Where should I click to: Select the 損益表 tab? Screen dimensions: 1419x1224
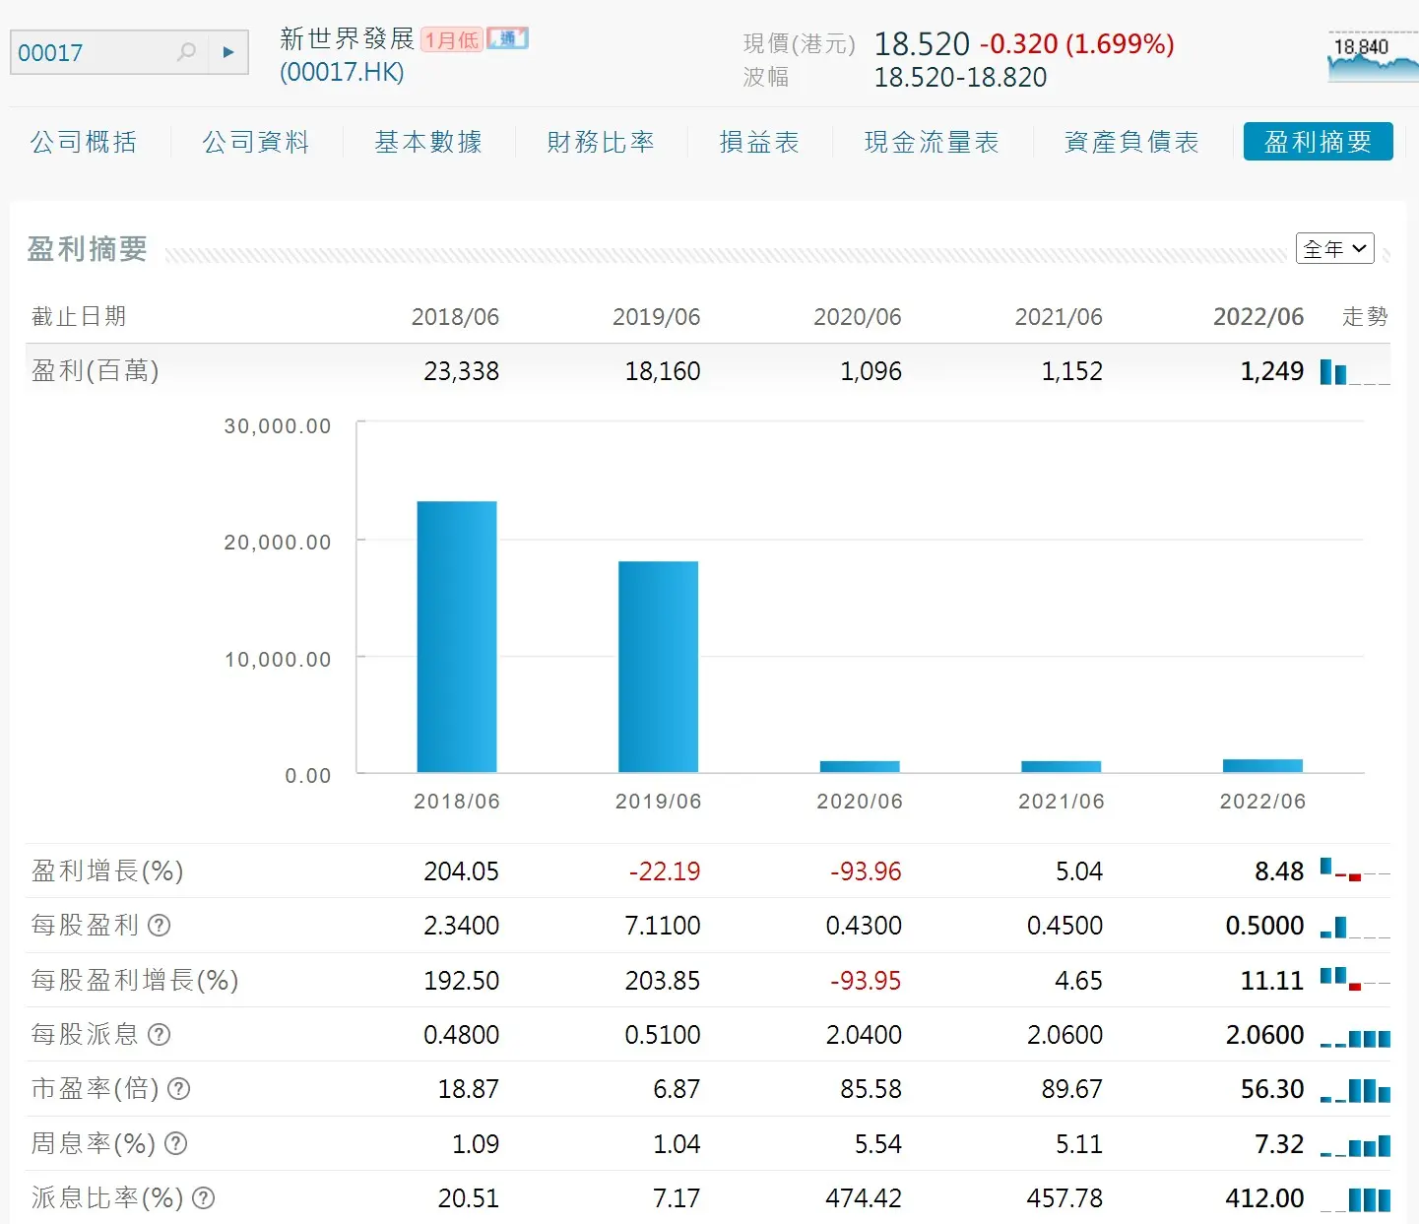click(759, 142)
